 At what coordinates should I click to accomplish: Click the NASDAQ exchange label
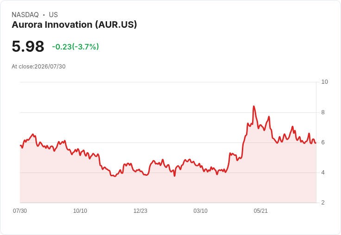pos(25,15)
